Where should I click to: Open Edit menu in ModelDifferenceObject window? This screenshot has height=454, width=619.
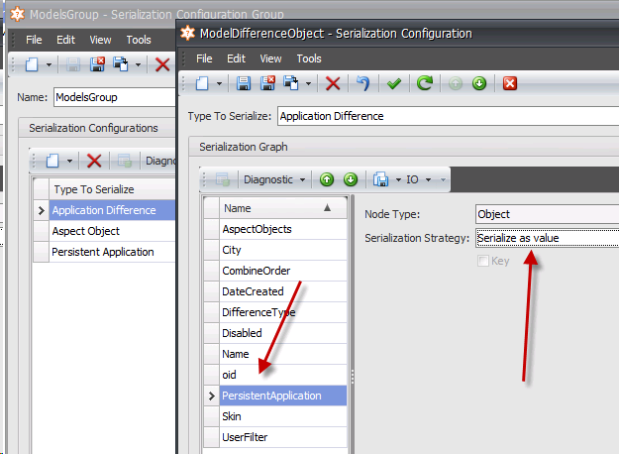pos(236,58)
